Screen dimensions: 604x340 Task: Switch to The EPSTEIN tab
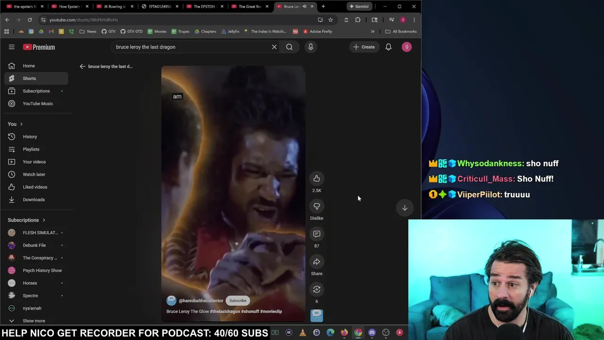pyautogui.click(x=204, y=6)
